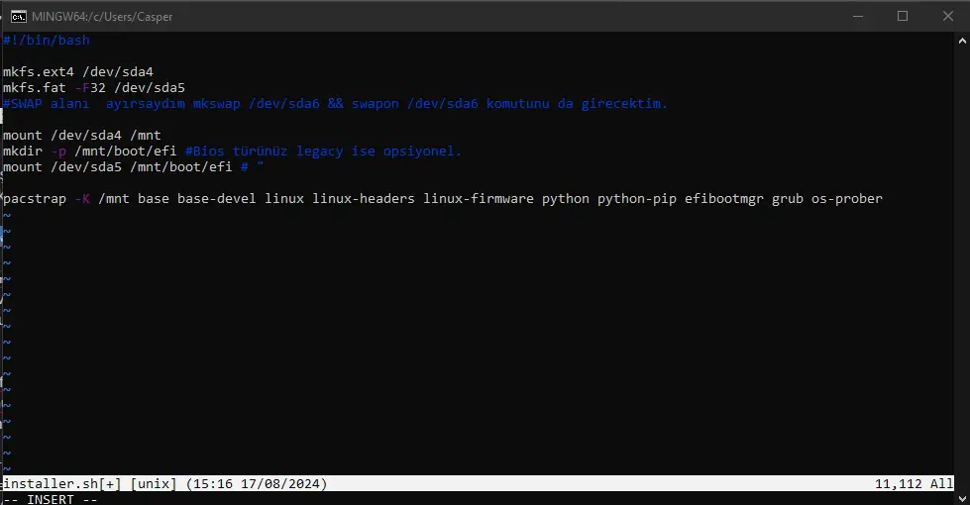Click 'installer.sh[+]' in status line

(x=61, y=484)
